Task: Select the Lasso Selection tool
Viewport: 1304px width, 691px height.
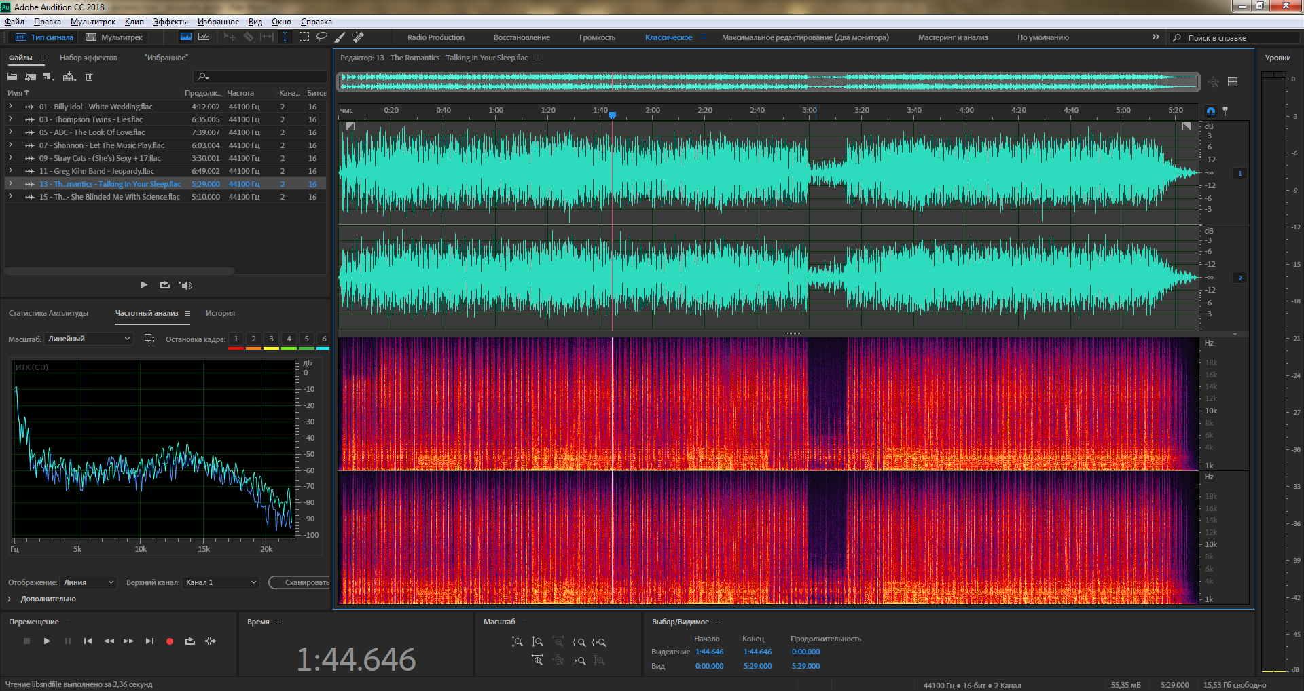Action: pos(322,37)
